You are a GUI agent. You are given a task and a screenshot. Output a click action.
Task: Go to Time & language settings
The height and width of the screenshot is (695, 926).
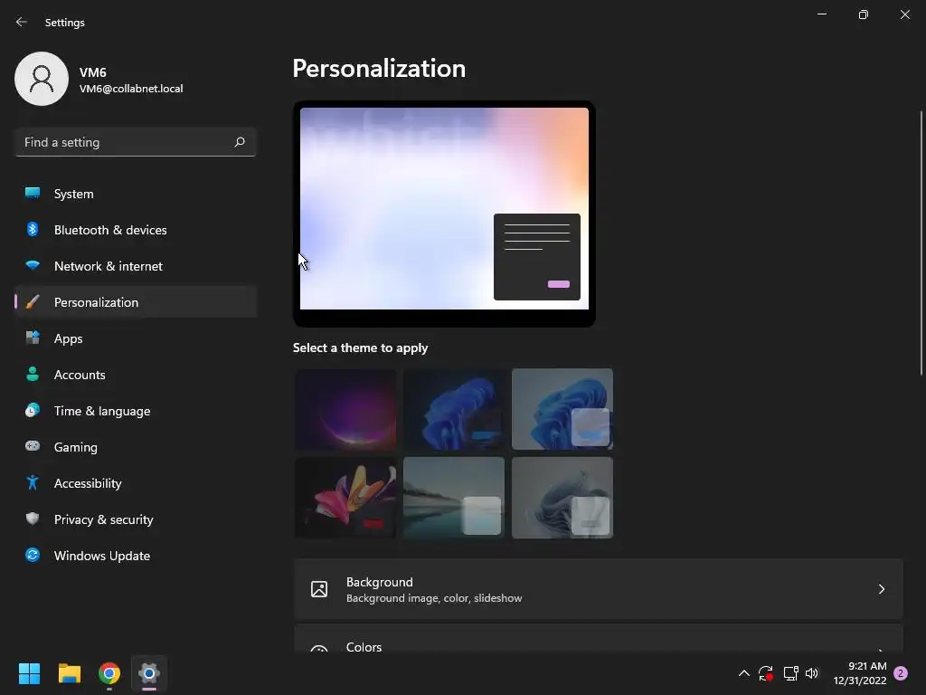[136, 411]
